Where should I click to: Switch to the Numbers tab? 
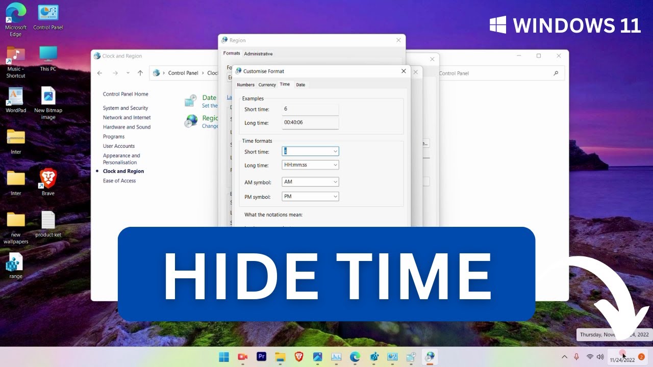pyautogui.click(x=245, y=85)
